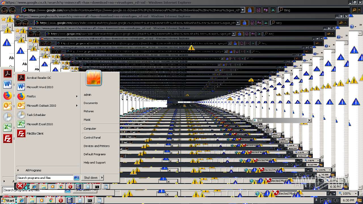Open search provider dropdown in topmost IE window

(359, 10)
